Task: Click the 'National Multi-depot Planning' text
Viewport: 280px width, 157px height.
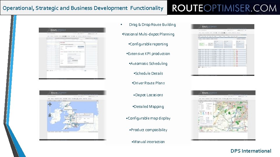Action: click(x=149, y=34)
